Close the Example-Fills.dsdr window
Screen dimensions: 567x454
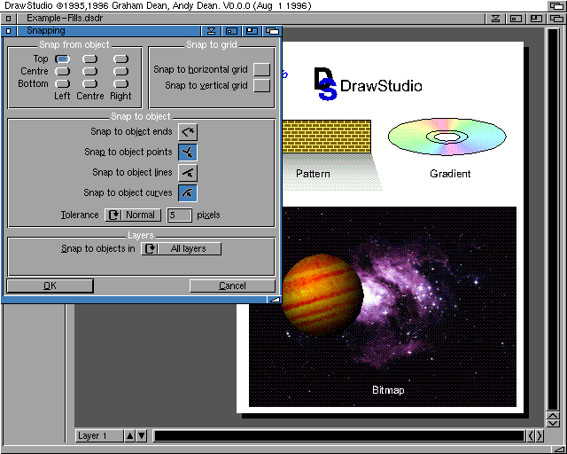pyautogui.click(x=8, y=18)
